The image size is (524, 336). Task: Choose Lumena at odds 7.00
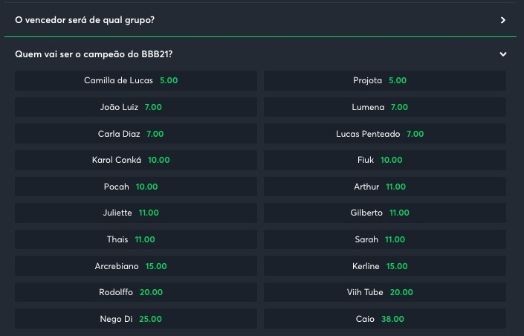coord(385,107)
